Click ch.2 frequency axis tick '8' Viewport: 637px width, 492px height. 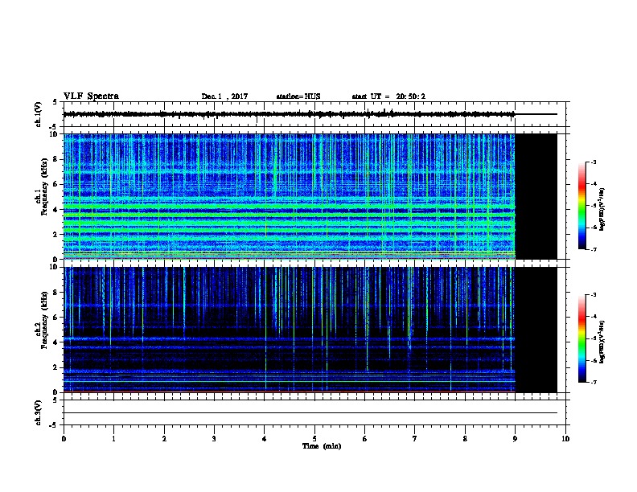[x=56, y=293]
